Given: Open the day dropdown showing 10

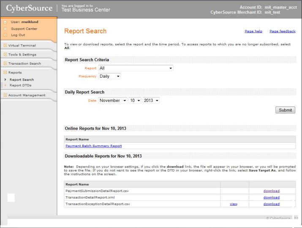Looking at the screenshot, I should pyautogui.click(x=135, y=100).
